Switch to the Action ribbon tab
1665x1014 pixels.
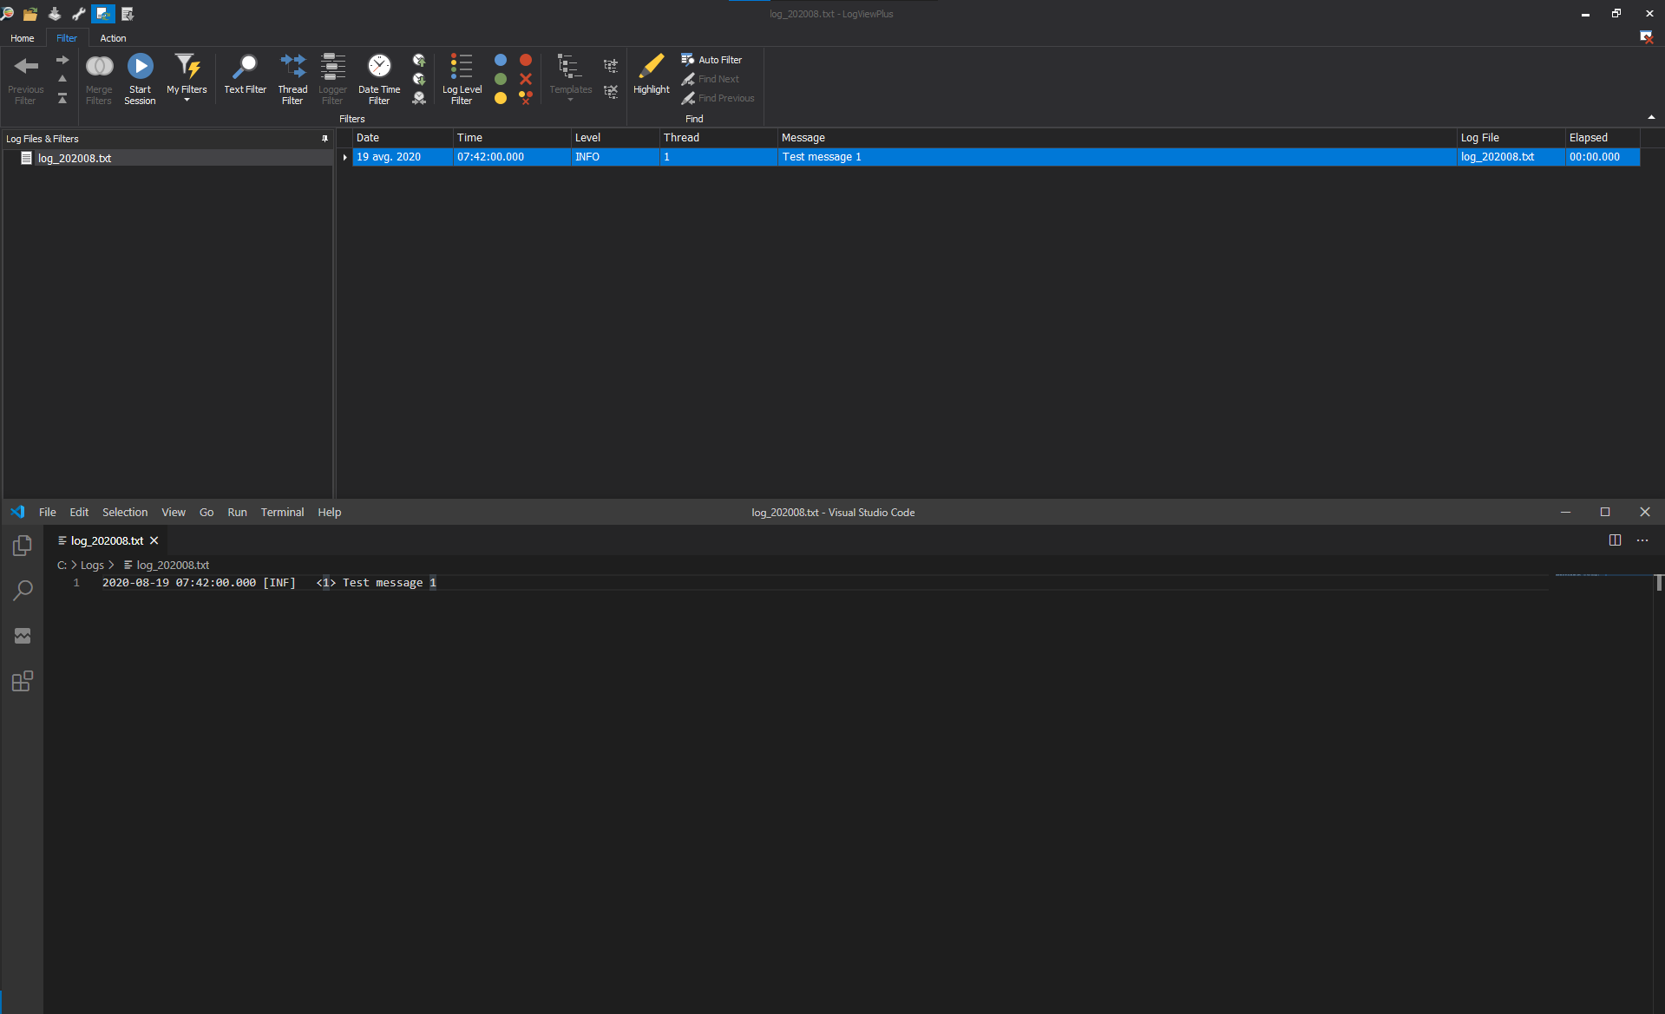(113, 38)
